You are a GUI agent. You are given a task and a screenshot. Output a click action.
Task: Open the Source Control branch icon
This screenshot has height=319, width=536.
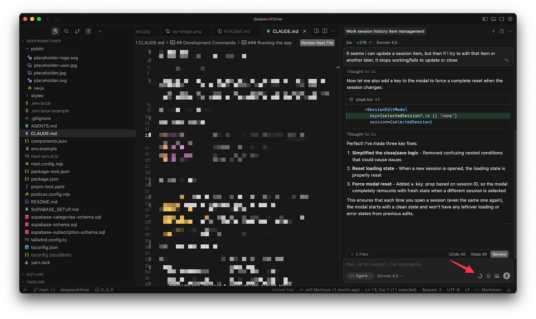tap(77, 31)
